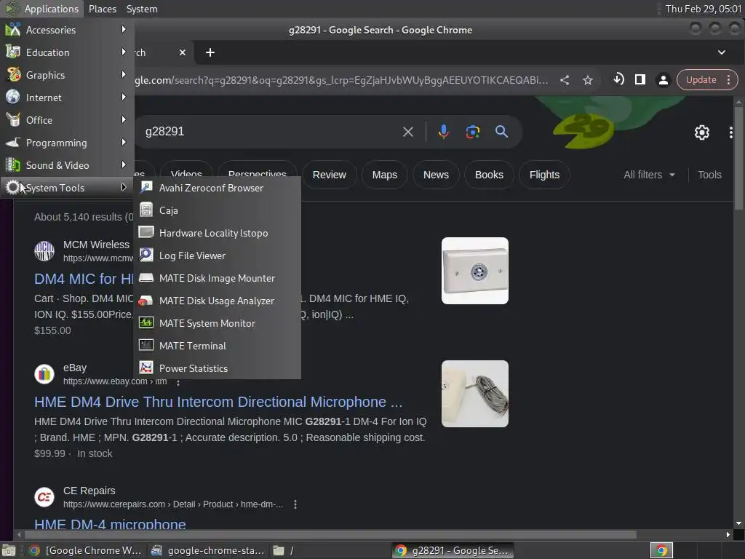Open Chrome profile icon

pyautogui.click(x=664, y=80)
